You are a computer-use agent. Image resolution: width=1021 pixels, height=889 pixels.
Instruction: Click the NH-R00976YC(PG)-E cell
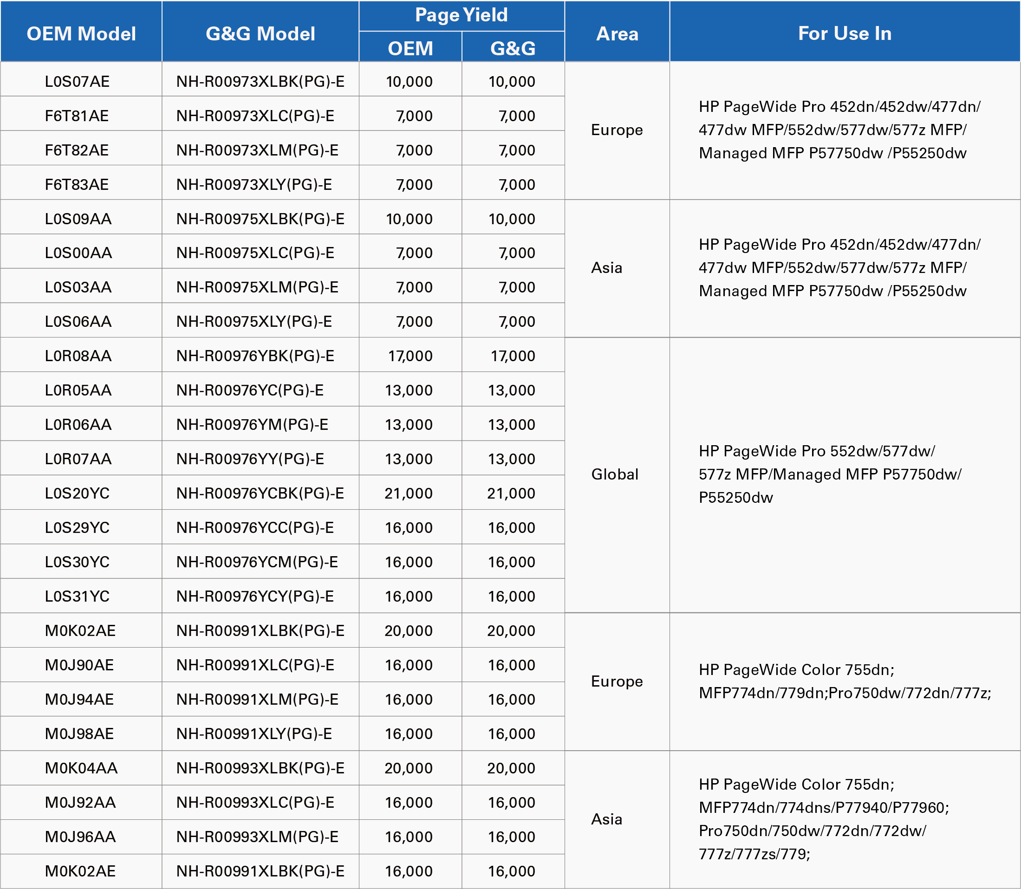coord(260,389)
